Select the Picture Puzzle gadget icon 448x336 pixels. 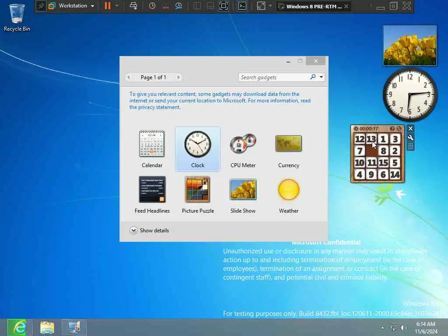coord(197,189)
